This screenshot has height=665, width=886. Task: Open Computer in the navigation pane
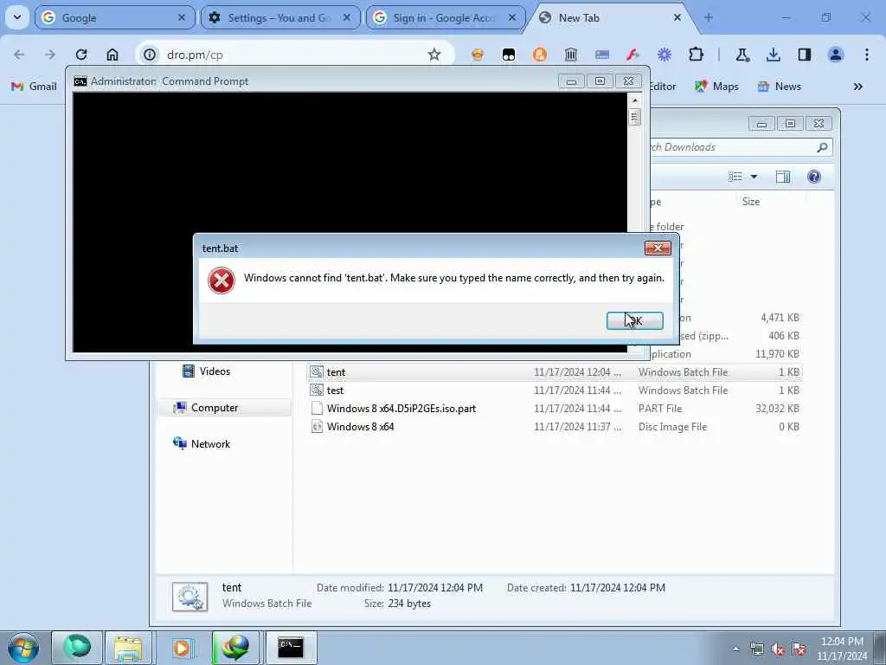click(206, 408)
